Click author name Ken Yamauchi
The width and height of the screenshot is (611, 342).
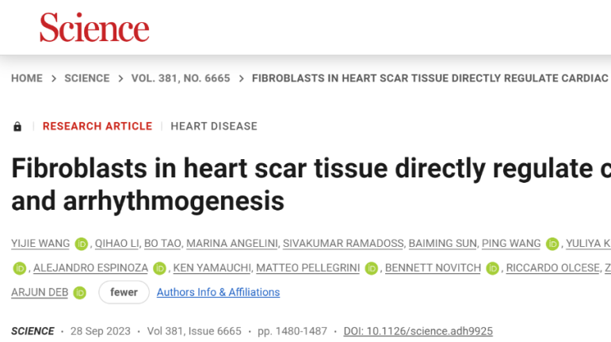212,268
